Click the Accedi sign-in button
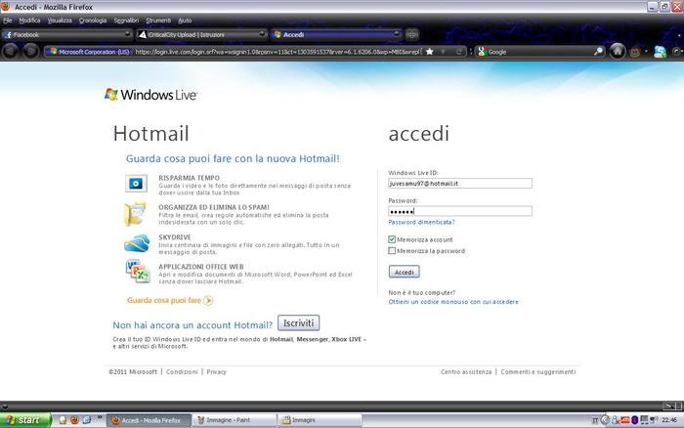Screen dimensions: 684x428 [x=404, y=272]
